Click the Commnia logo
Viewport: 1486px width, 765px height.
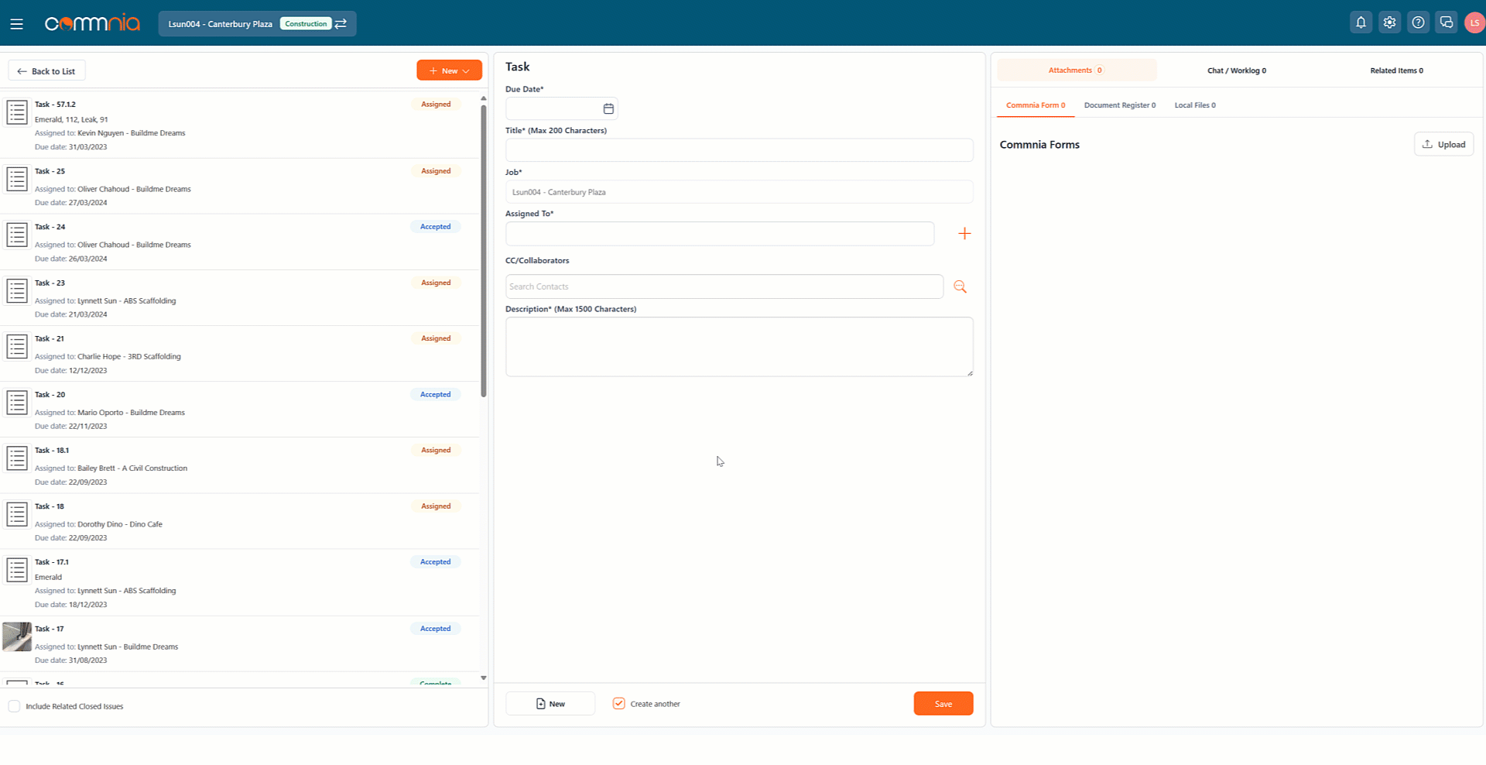point(92,23)
